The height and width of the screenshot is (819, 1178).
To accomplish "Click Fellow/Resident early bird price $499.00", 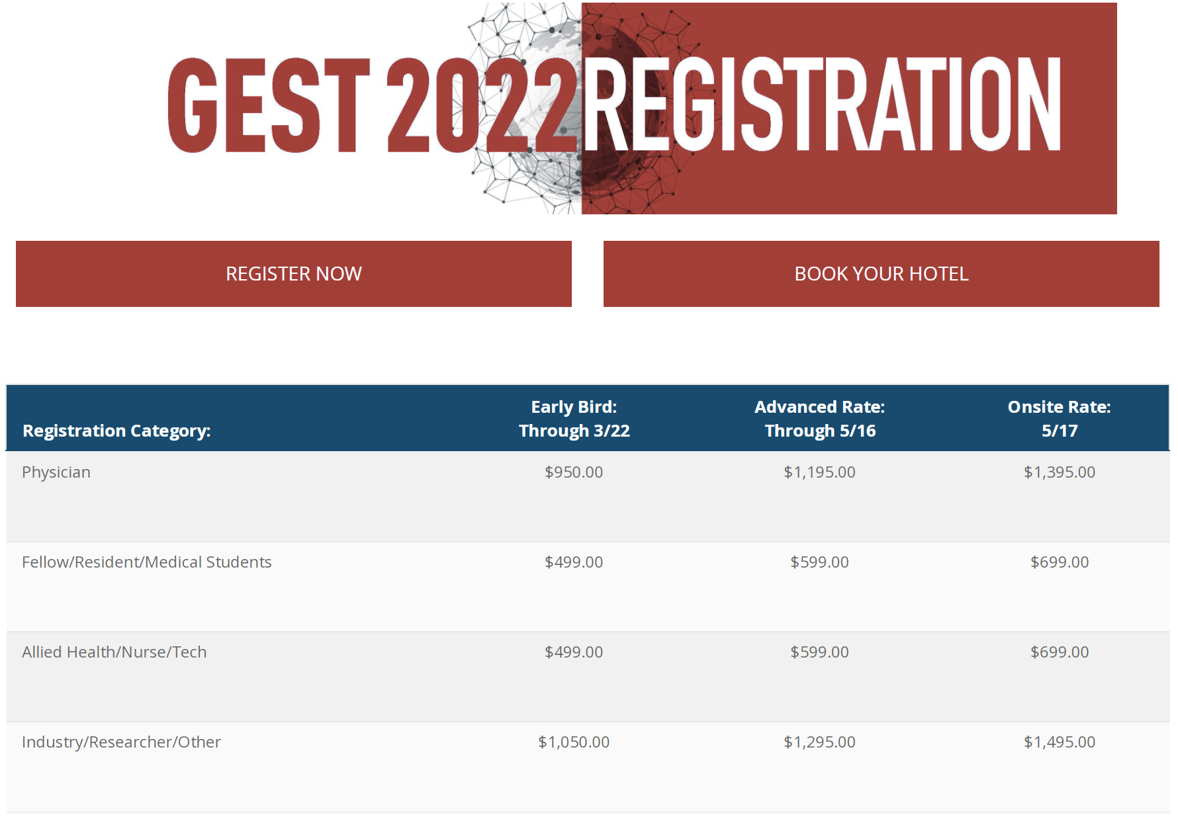I will [x=574, y=562].
